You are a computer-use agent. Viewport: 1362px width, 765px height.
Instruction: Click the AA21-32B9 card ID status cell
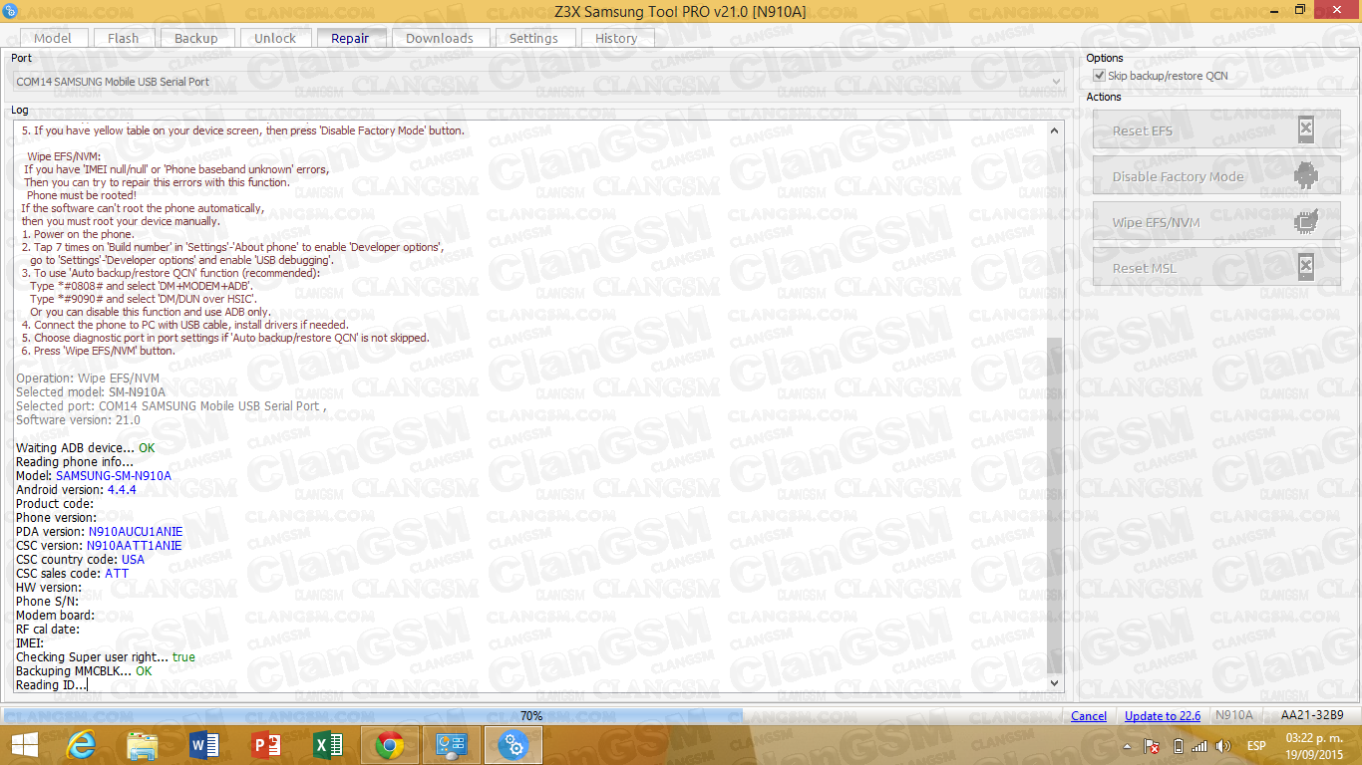(1312, 716)
